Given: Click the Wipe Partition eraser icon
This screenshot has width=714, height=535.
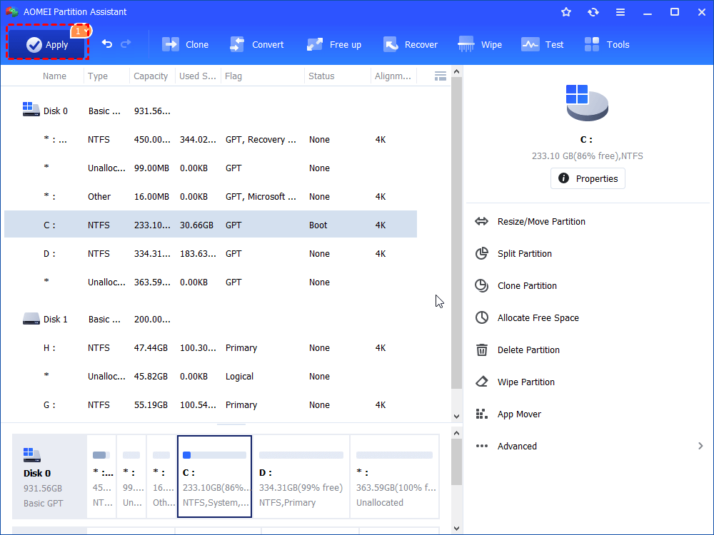Looking at the screenshot, I should [x=482, y=382].
